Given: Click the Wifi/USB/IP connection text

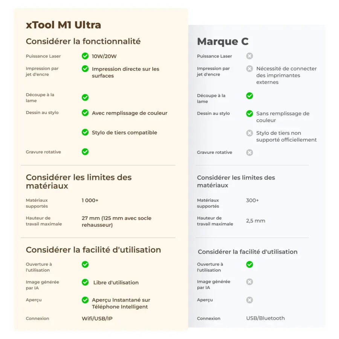Looking at the screenshot, I should (97, 319).
